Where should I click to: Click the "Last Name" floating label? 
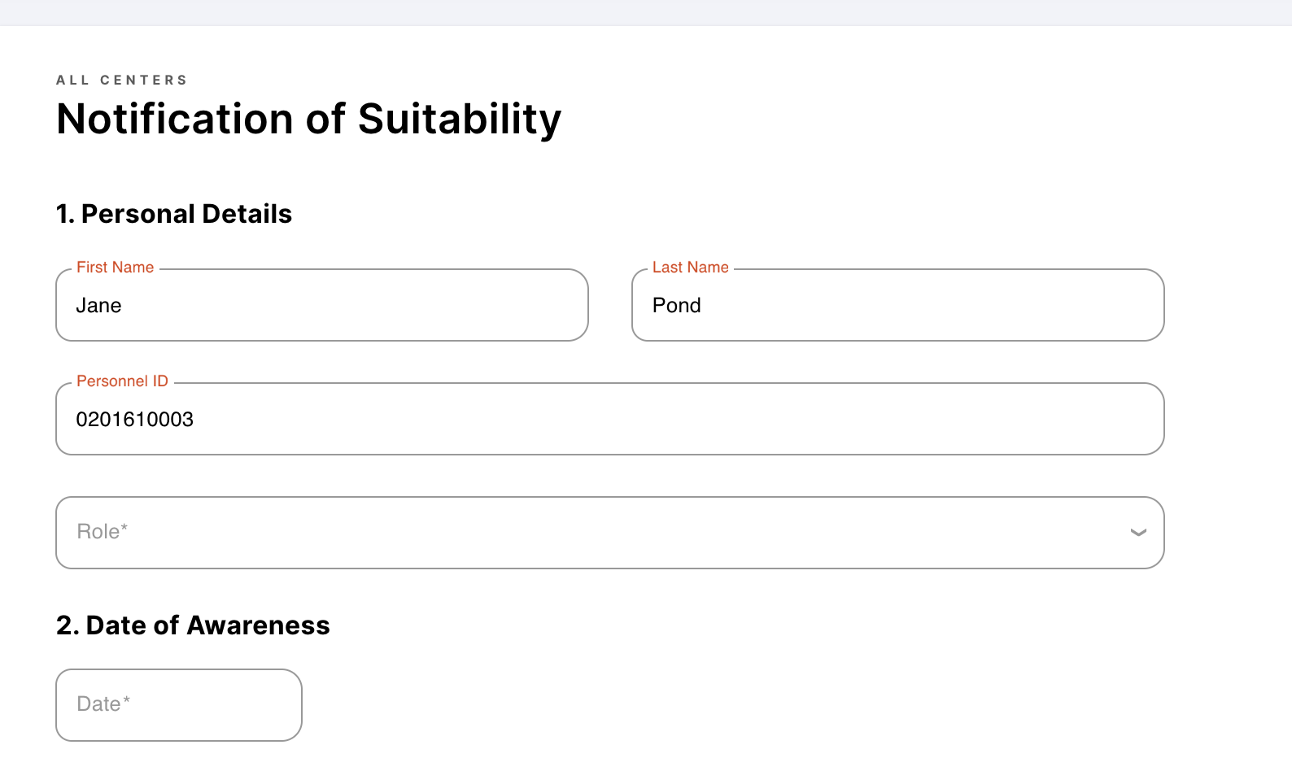[690, 268]
